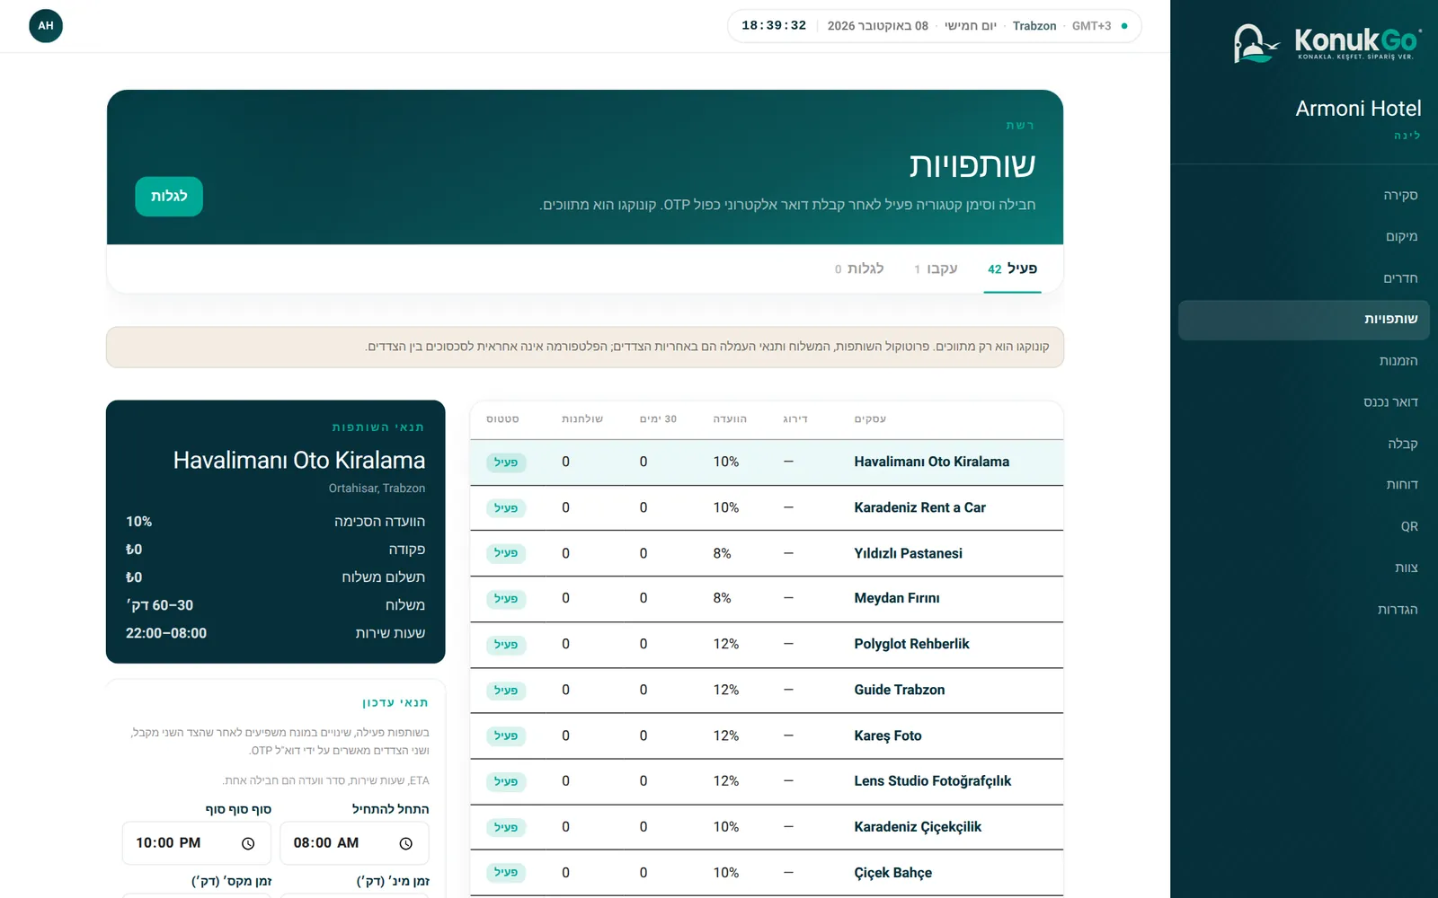Edit the 10:00 PM end time field

(197, 843)
